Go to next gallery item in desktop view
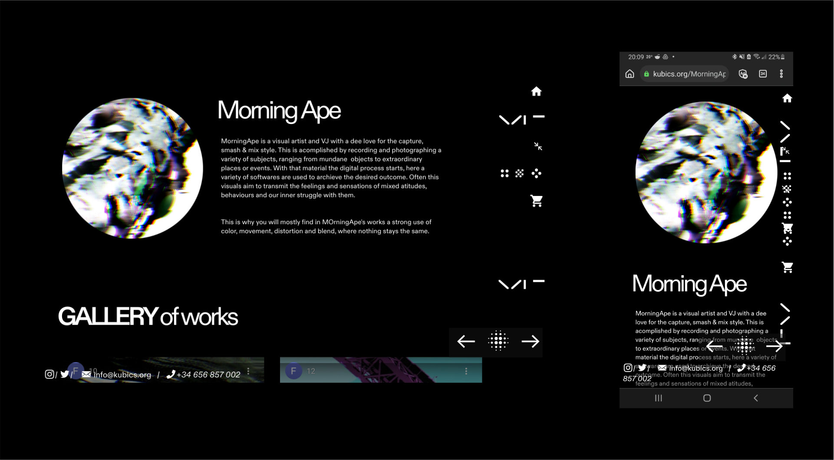This screenshot has width=834, height=460. [x=530, y=342]
